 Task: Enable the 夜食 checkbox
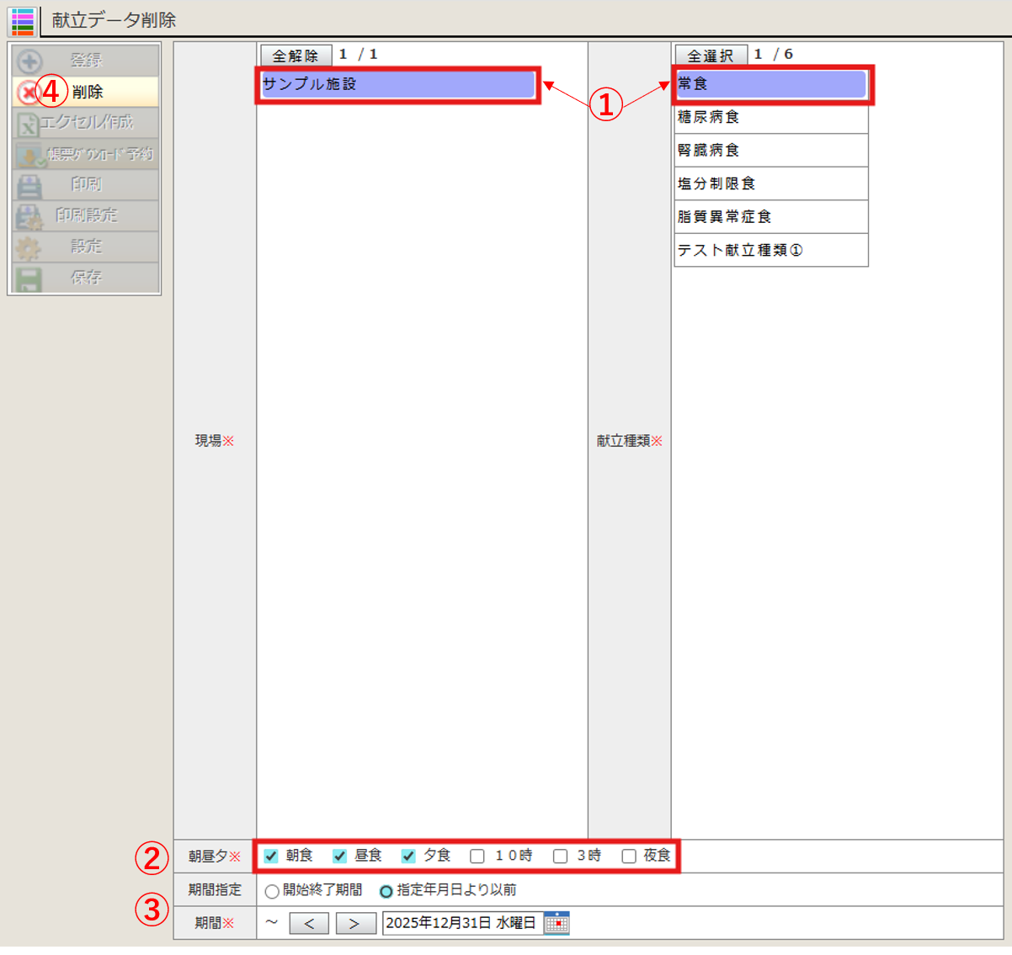coord(629,857)
